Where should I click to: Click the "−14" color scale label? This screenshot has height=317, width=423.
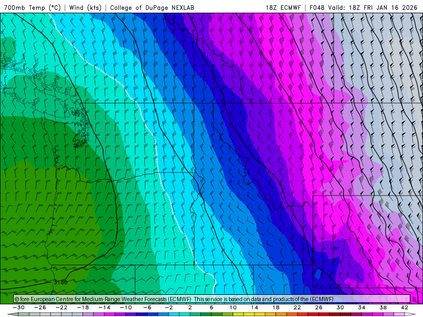(104, 307)
